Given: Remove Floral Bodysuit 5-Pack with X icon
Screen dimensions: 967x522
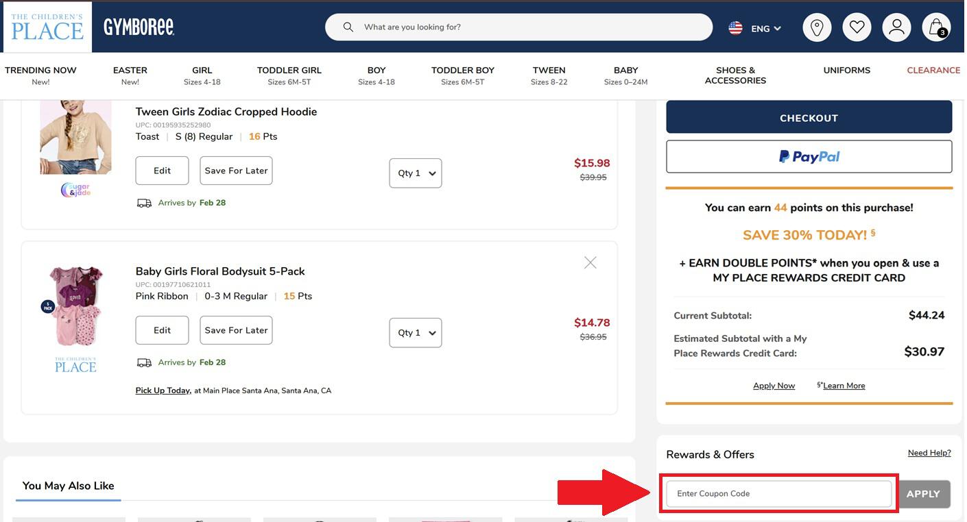Looking at the screenshot, I should (590, 262).
